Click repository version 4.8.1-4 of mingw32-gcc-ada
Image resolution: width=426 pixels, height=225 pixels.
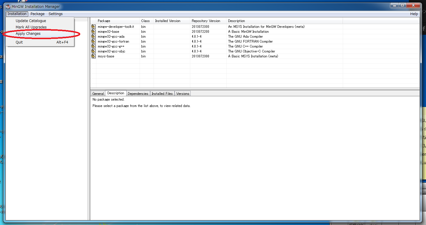tap(197, 37)
